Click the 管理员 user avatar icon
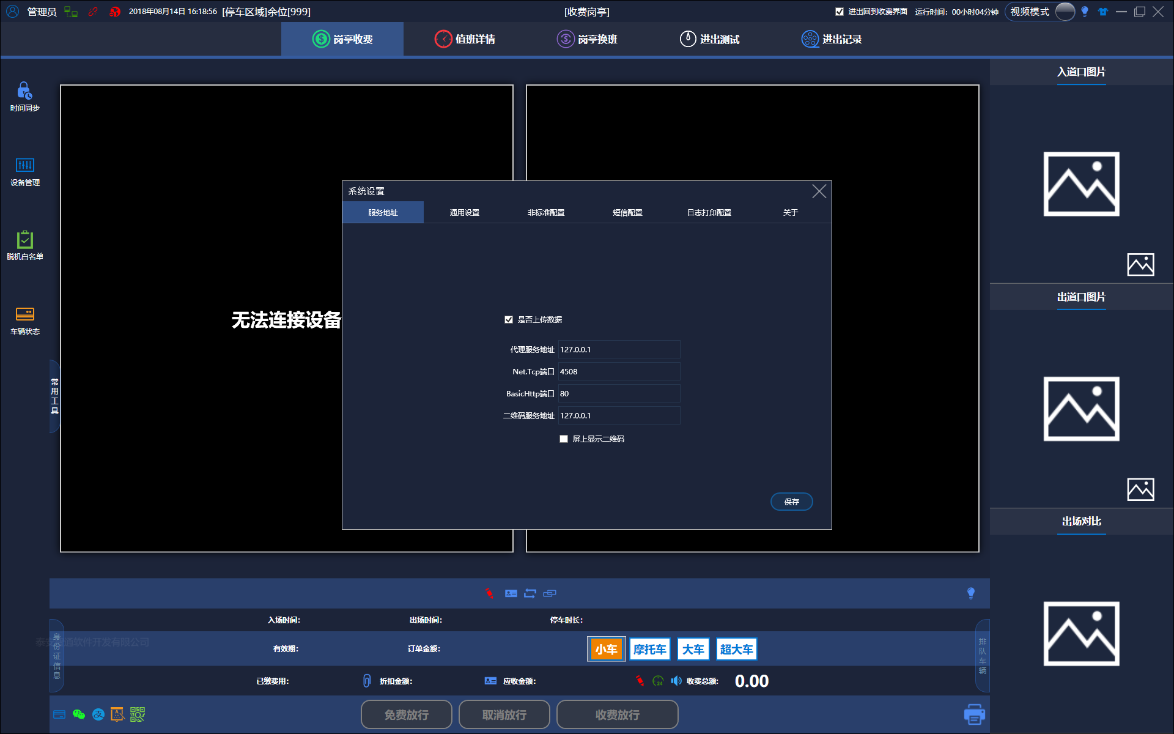The width and height of the screenshot is (1174, 734). 12,12
